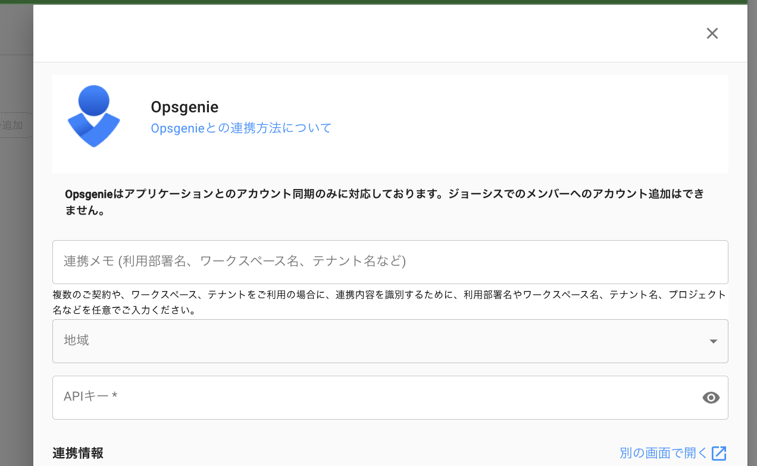Click the partially hidden 追加 button behind dialog

coord(14,125)
